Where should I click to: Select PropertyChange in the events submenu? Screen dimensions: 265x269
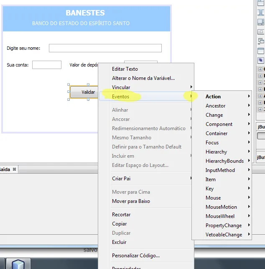click(x=222, y=225)
